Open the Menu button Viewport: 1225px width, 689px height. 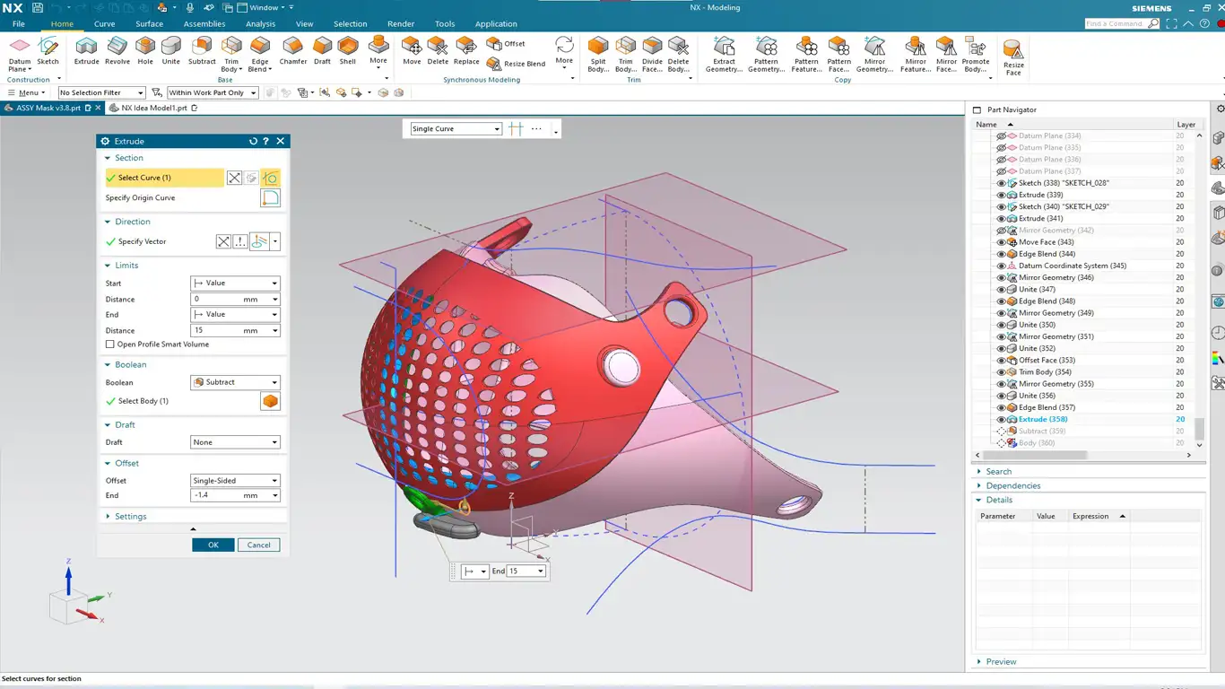point(26,92)
